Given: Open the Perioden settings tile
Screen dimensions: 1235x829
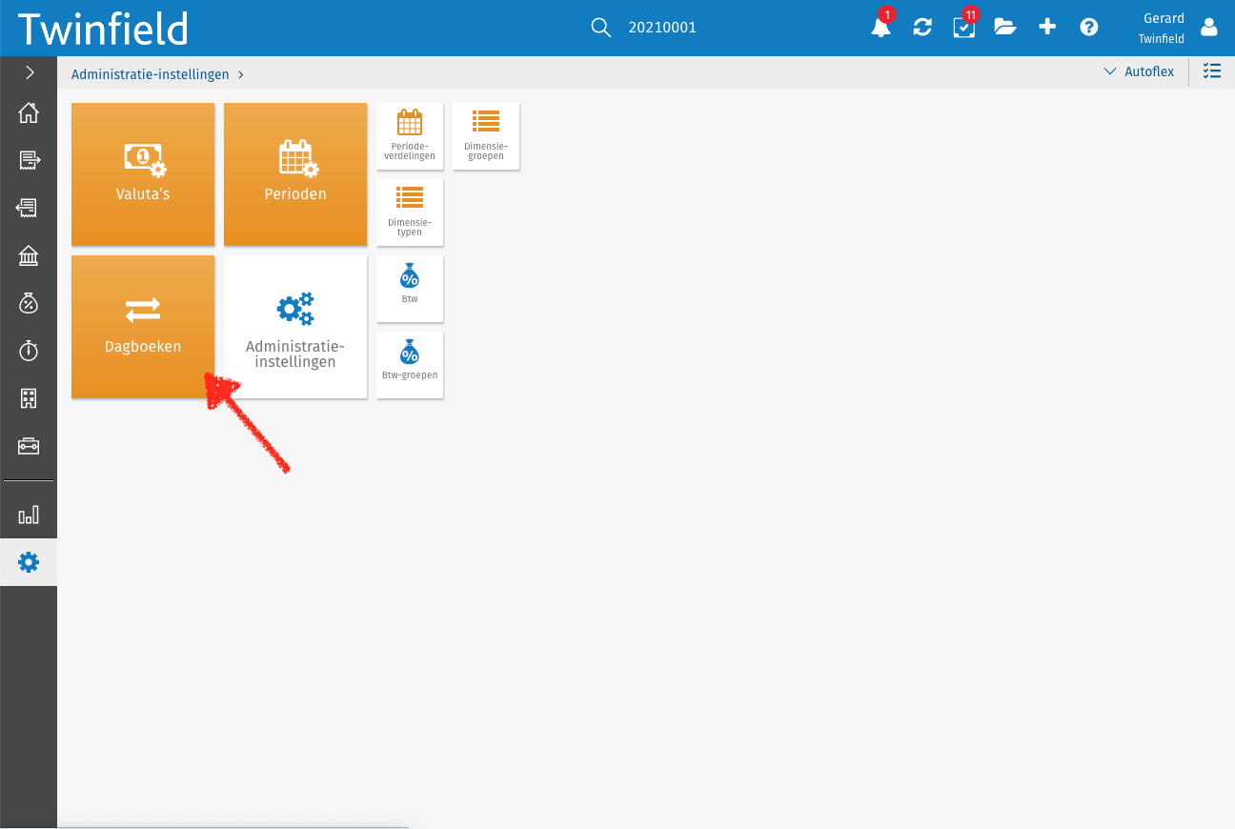Looking at the screenshot, I should click(x=295, y=173).
